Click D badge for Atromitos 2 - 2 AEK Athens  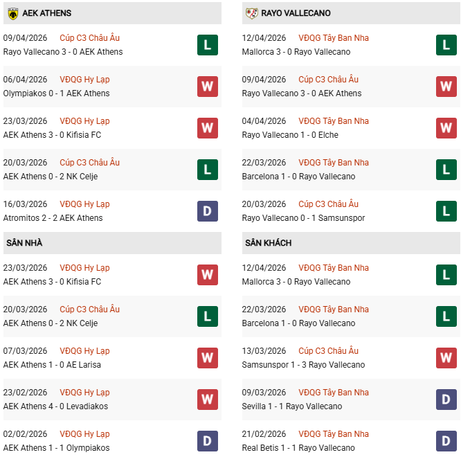[208, 211]
